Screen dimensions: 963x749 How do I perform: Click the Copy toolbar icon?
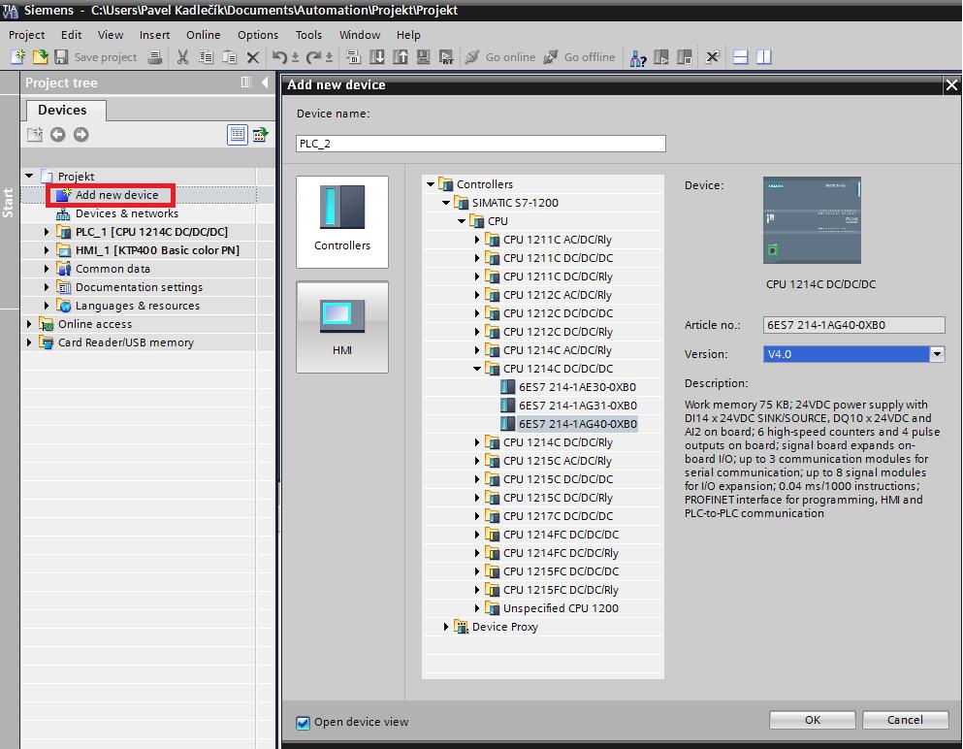[206, 57]
